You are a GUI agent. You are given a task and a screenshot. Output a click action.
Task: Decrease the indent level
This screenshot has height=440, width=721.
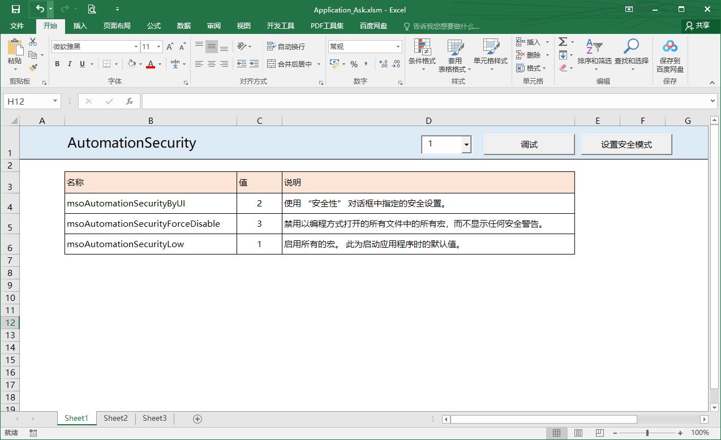[242, 64]
